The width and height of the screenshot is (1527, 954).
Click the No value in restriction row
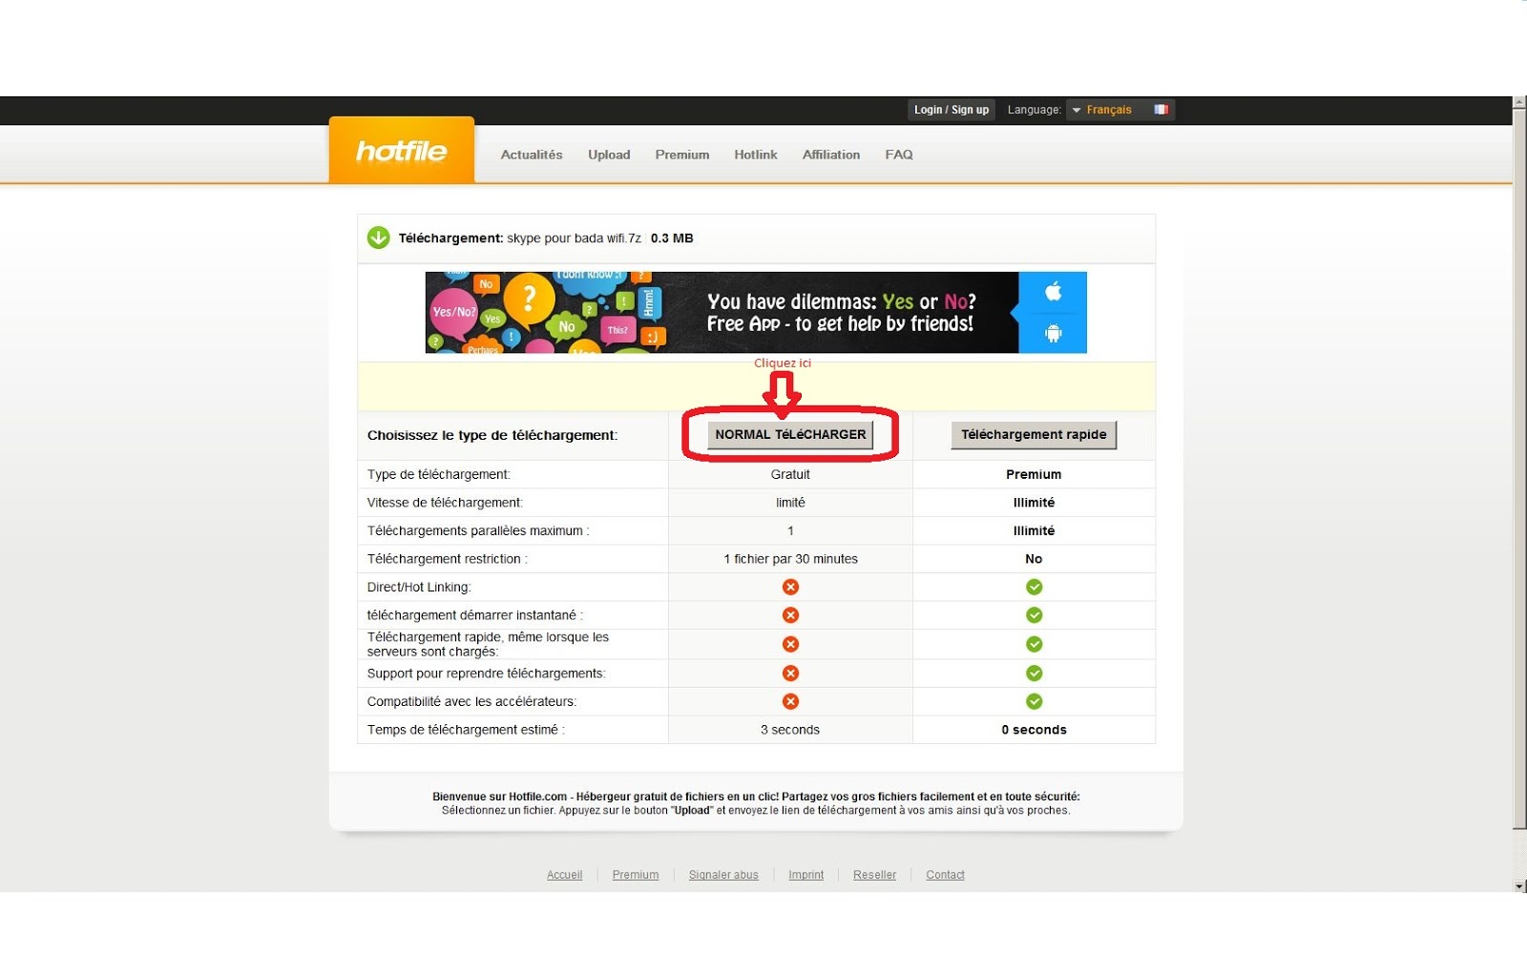click(1034, 559)
